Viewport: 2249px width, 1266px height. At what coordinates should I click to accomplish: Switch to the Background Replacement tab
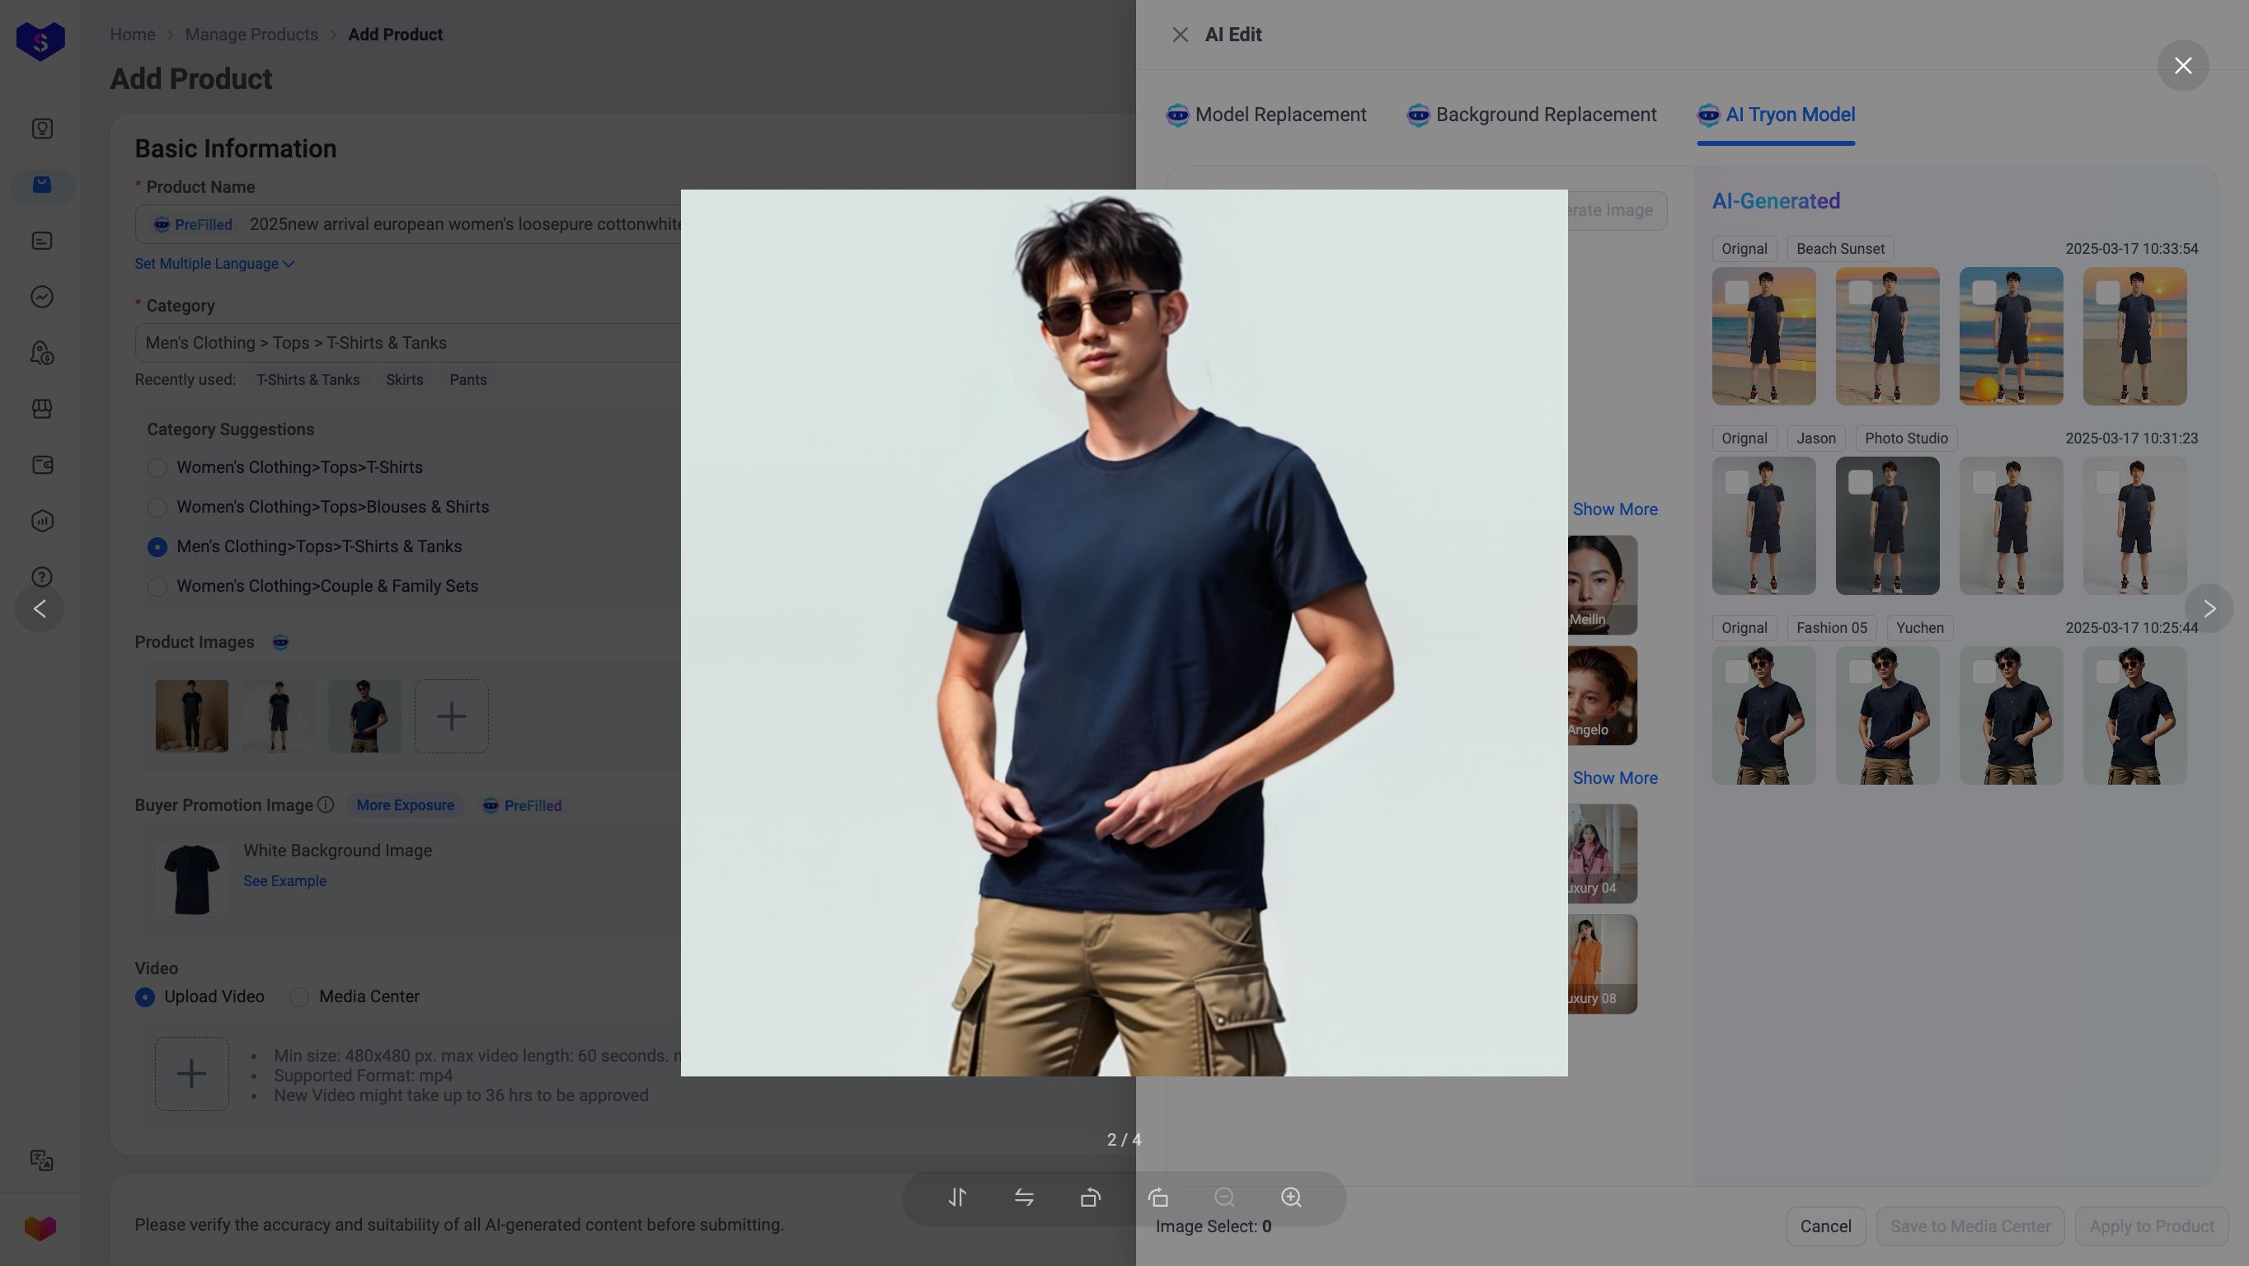point(1531,115)
